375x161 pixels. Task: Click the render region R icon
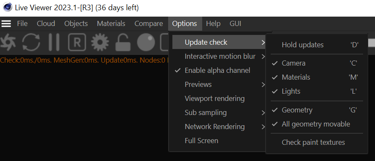[x=77, y=43]
